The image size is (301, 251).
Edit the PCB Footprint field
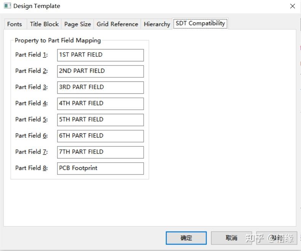100,168
